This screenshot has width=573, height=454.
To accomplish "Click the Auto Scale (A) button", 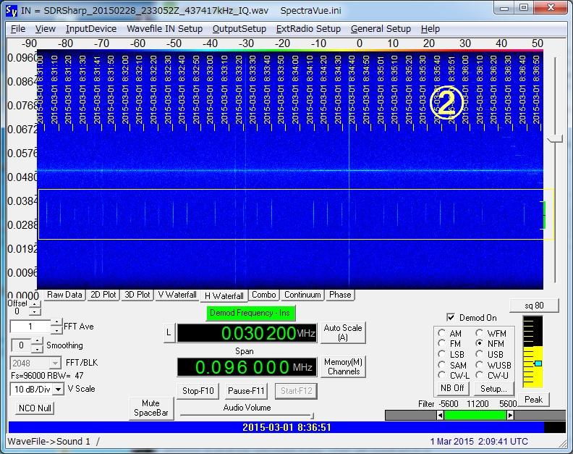I will coord(343,332).
